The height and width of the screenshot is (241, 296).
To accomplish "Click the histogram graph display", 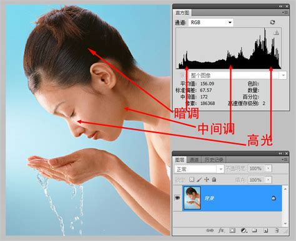I will (229, 49).
